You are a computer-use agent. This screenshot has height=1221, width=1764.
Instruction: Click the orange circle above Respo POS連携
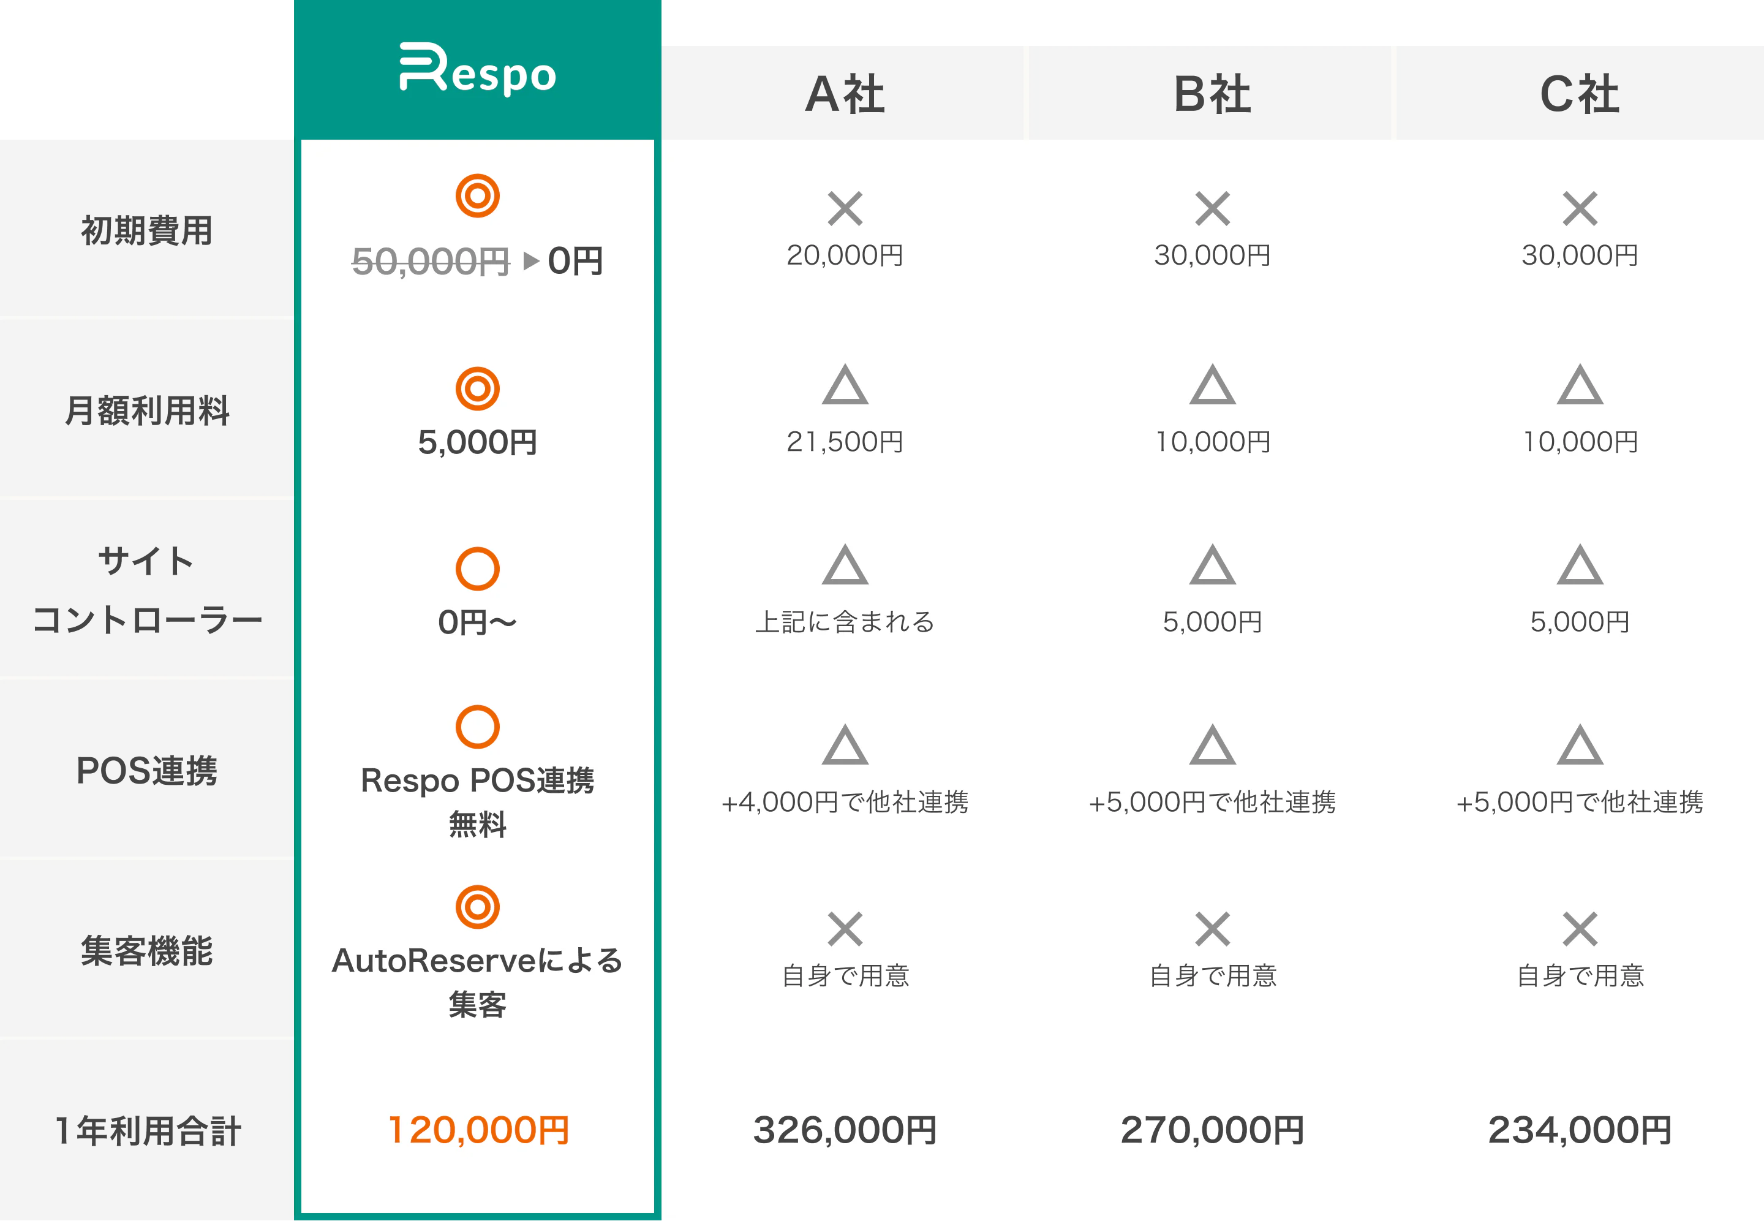coord(478,726)
